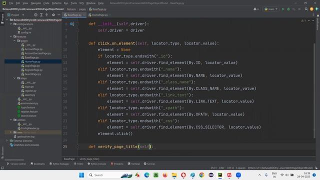Open TODO tool window
Image resolution: width=320 pixels, height=180 pixels.
click(x=78, y=163)
